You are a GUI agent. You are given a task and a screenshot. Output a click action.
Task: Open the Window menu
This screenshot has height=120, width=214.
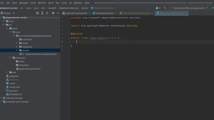coord(78,3)
